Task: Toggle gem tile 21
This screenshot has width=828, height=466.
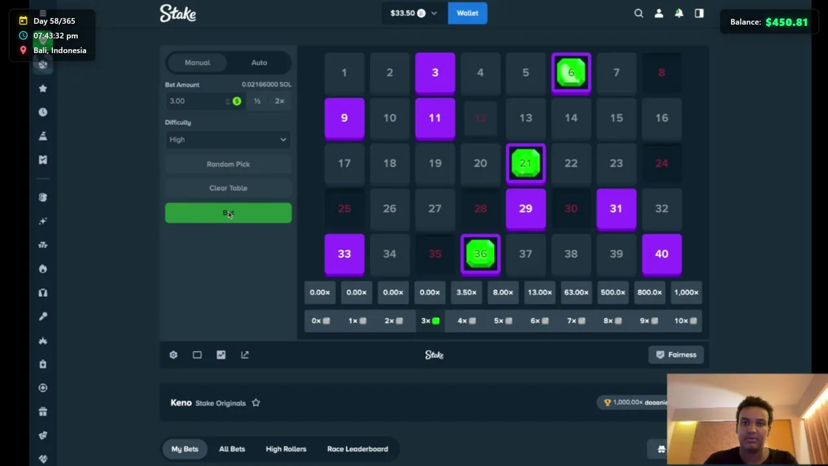Action: [526, 163]
